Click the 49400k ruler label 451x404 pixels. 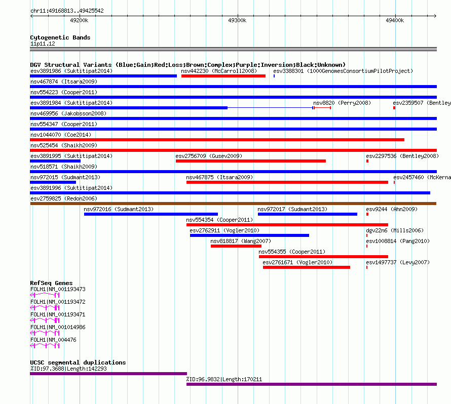pyautogui.click(x=395, y=20)
